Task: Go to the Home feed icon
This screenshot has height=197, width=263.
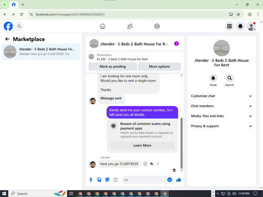Action: (x=103, y=26)
